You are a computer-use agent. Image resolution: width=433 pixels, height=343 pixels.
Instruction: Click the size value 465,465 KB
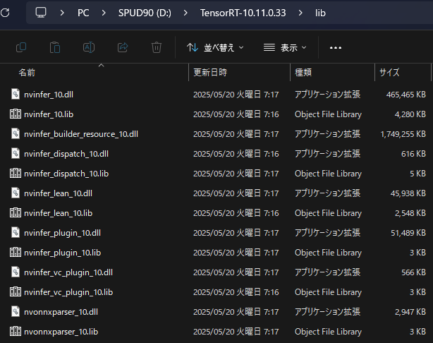click(406, 95)
